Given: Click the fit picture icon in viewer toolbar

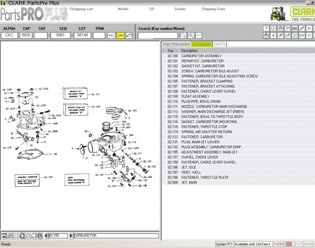Looking at the screenshot, I should (4, 235).
